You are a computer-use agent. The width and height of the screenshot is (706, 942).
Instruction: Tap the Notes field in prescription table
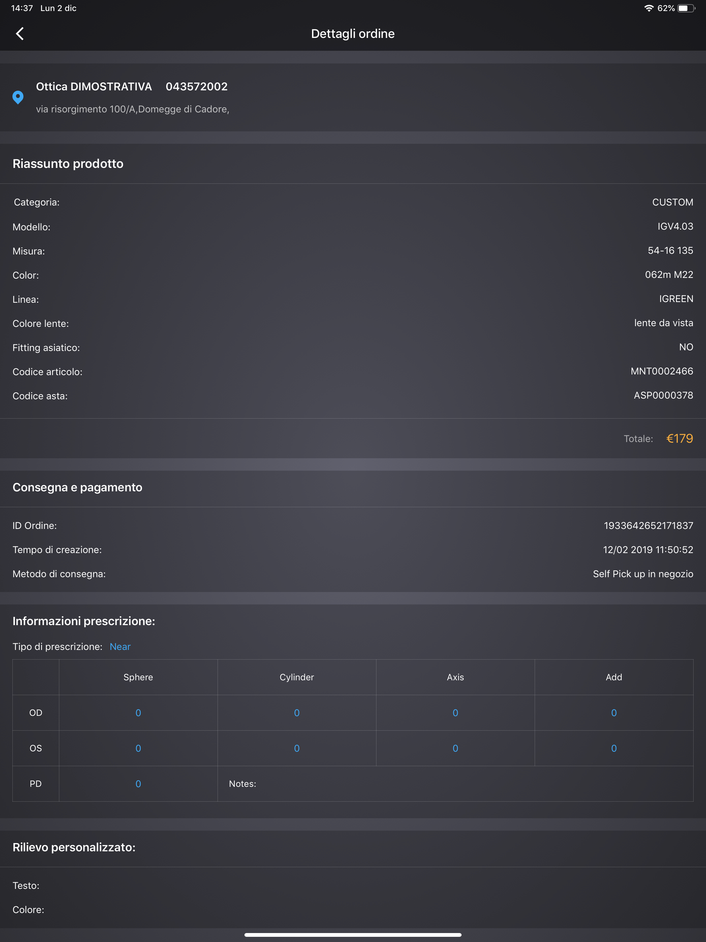pos(455,784)
